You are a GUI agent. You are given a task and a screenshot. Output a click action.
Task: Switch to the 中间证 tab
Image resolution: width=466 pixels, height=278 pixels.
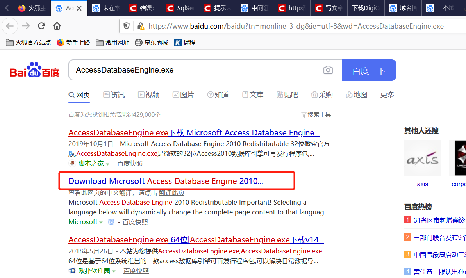pos(255,8)
